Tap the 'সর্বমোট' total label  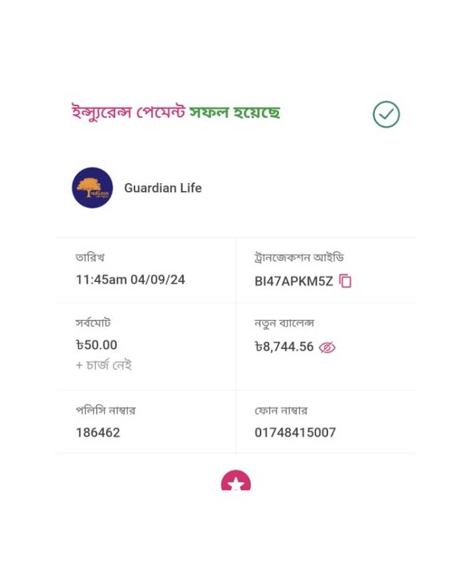pyautogui.click(x=93, y=323)
